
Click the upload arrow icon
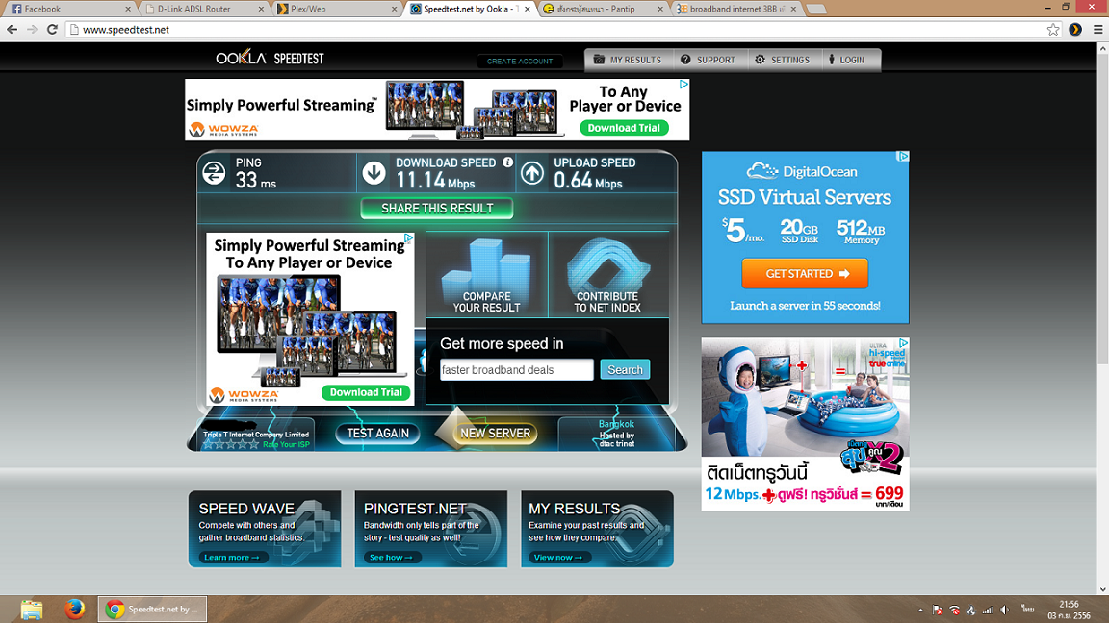point(532,173)
